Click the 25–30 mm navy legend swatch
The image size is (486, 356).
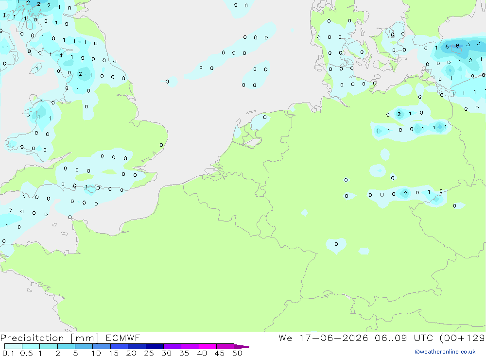155,346
